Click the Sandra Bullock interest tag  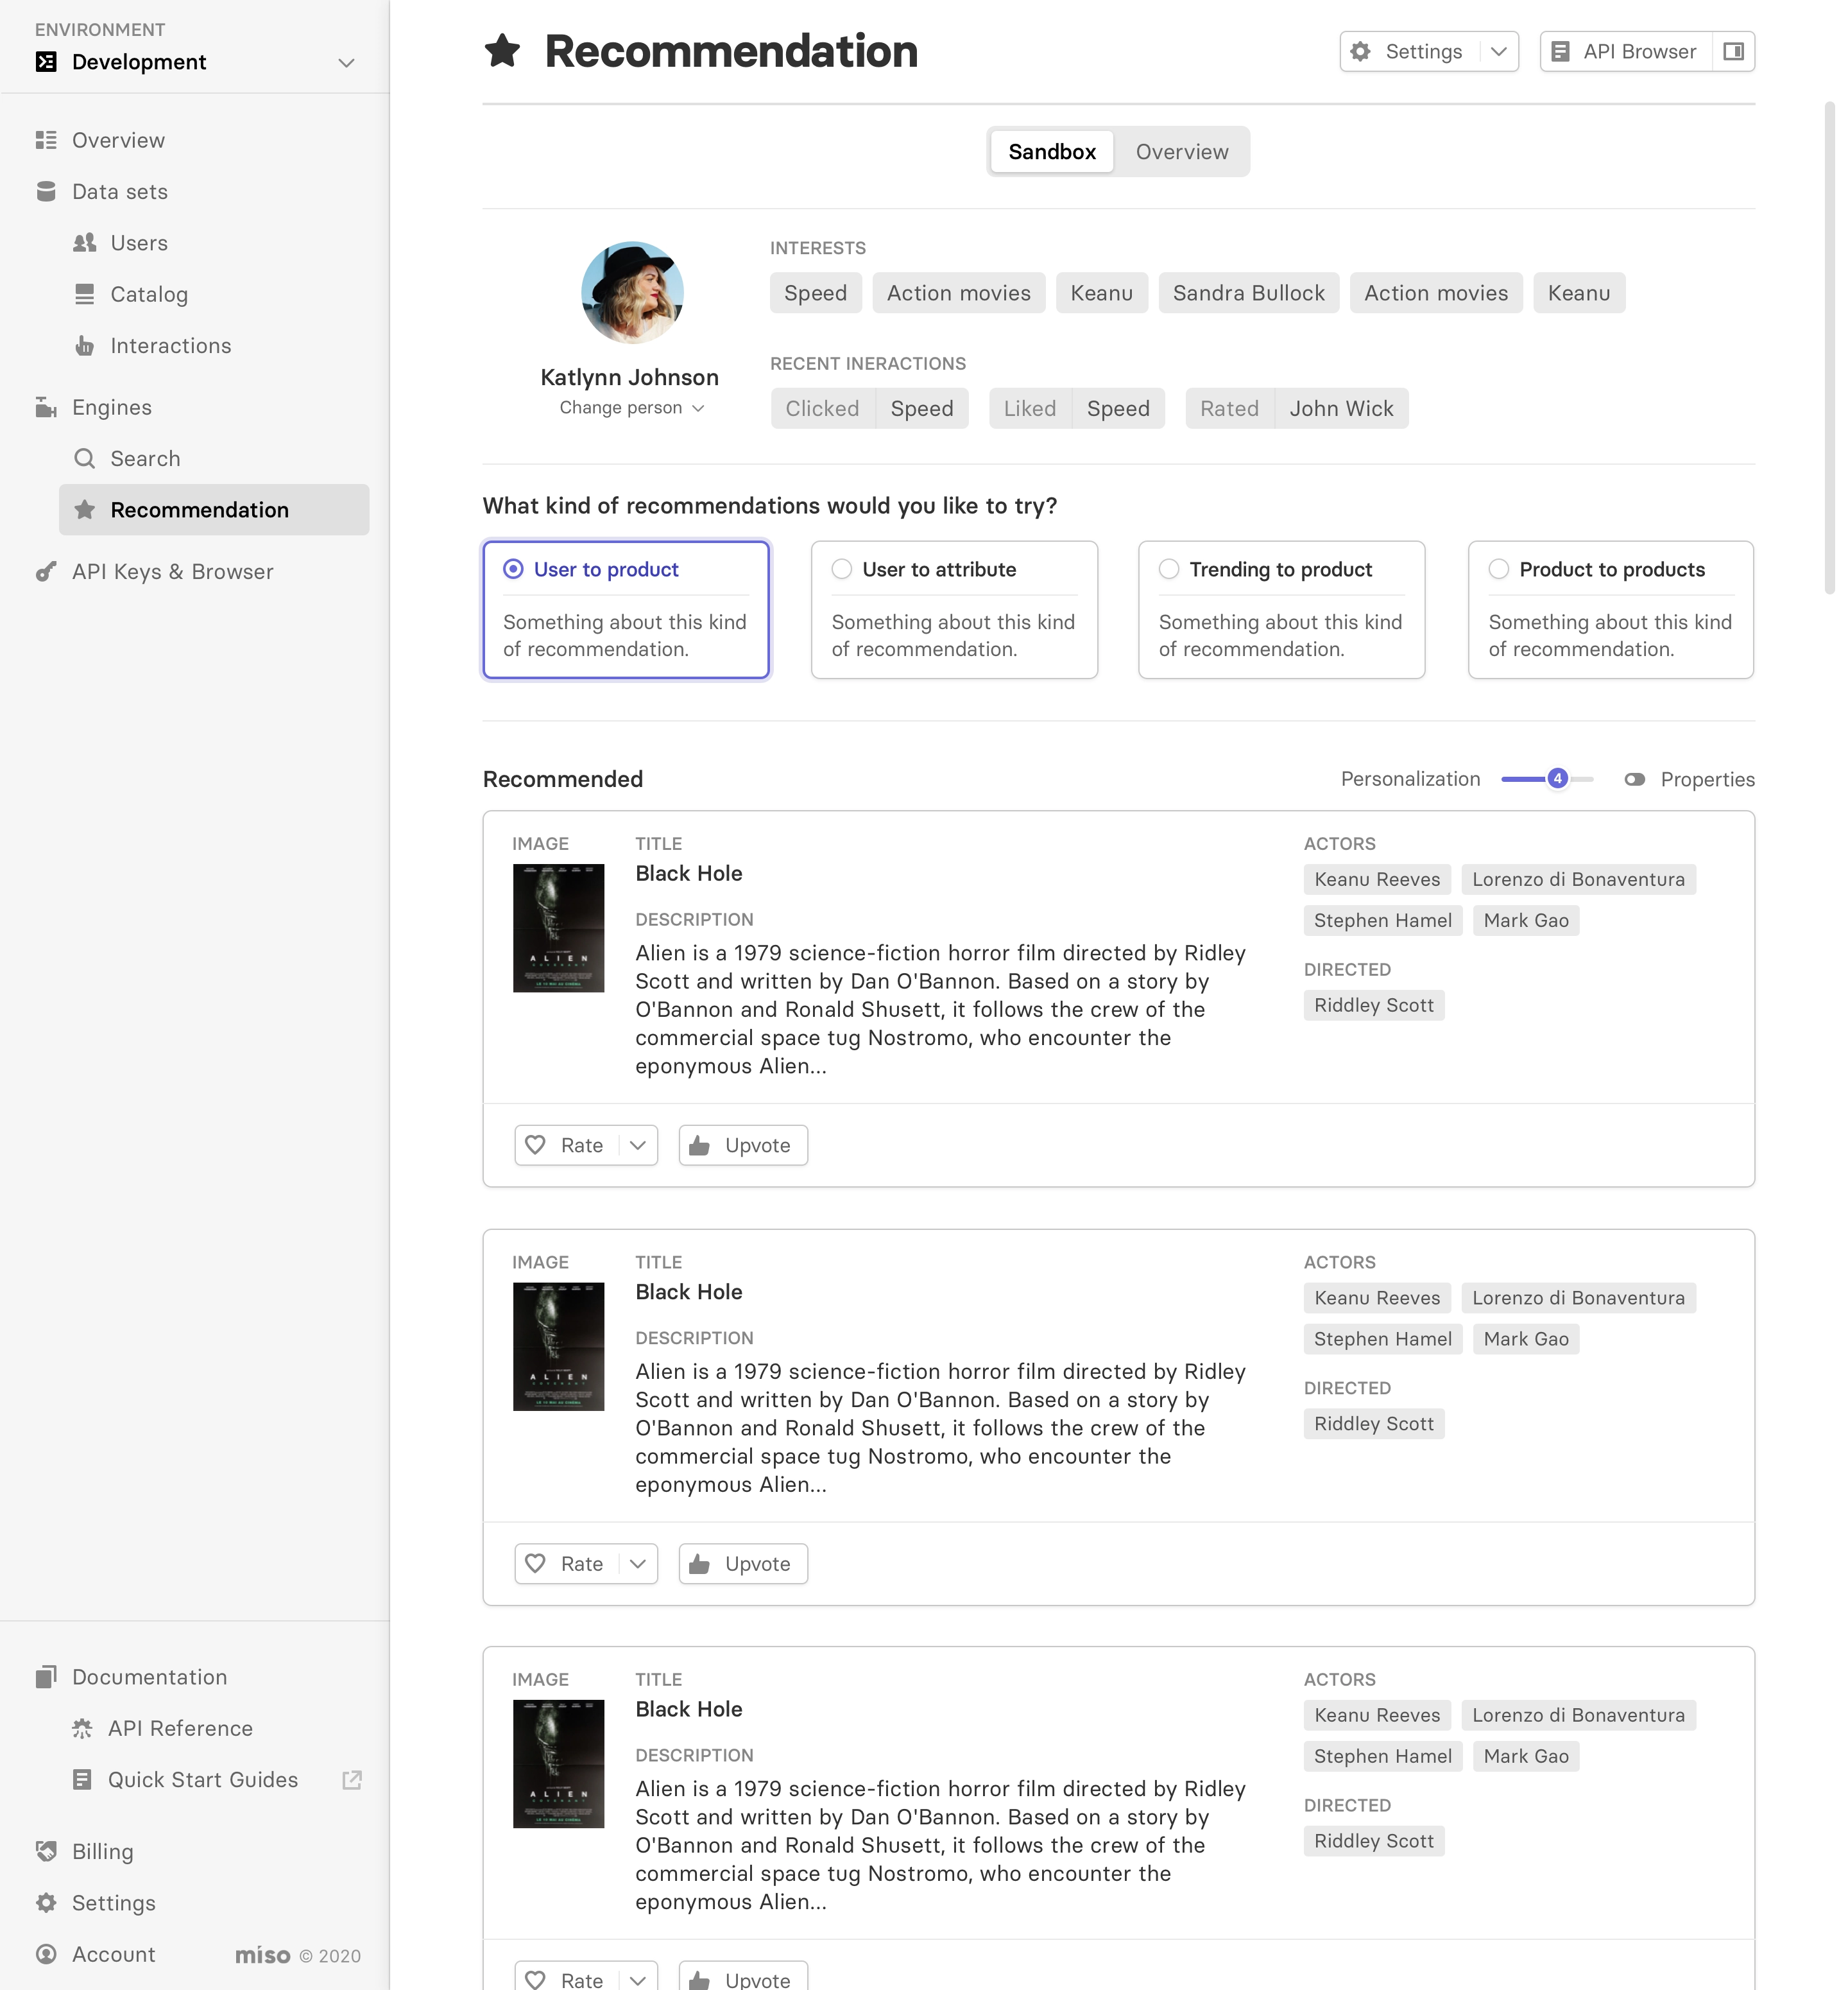(1248, 293)
